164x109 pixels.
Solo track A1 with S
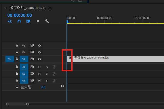[x=47, y=67]
